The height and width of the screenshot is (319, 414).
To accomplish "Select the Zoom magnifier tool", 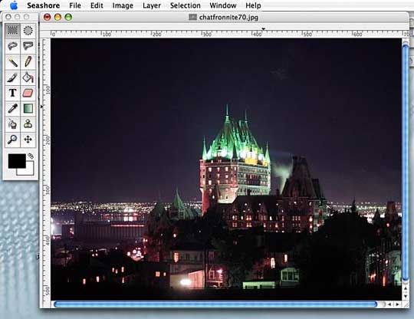I will pyautogui.click(x=12, y=140).
